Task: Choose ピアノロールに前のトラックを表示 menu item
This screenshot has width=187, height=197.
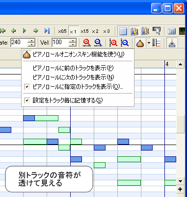Action: (x=78, y=68)
